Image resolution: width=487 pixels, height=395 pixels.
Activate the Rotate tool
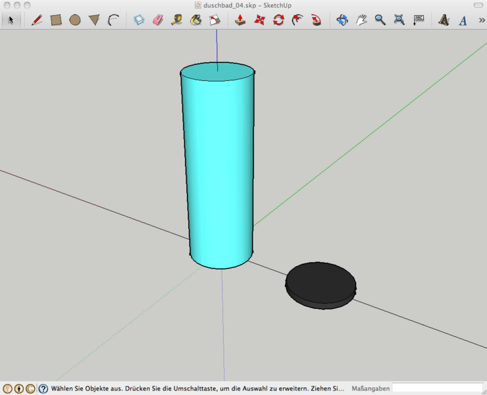coord(278,20)
